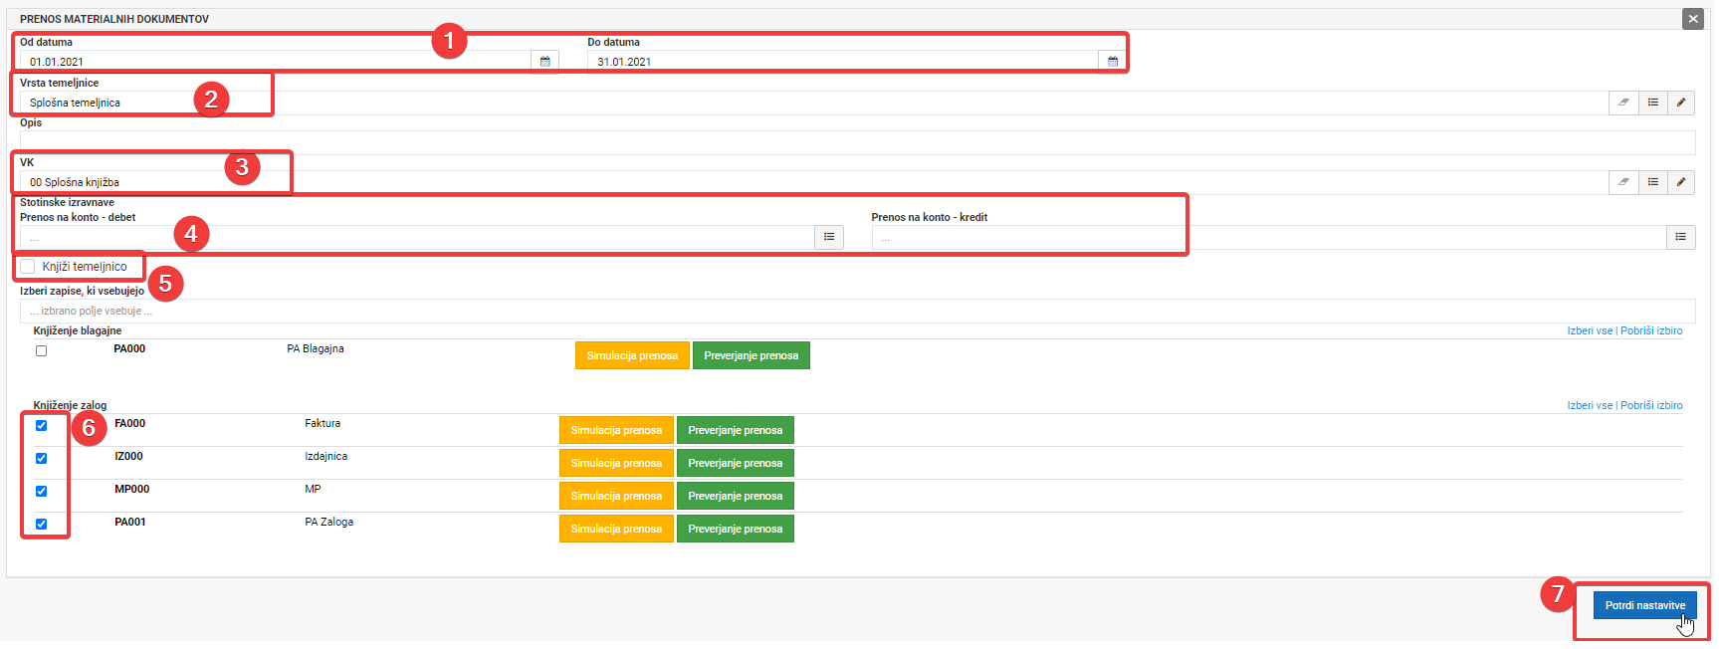The height and width of the screenshot is (649, 1719).
Task: Open list for Prenos na konto - kredit
Action: (1680, 237)
